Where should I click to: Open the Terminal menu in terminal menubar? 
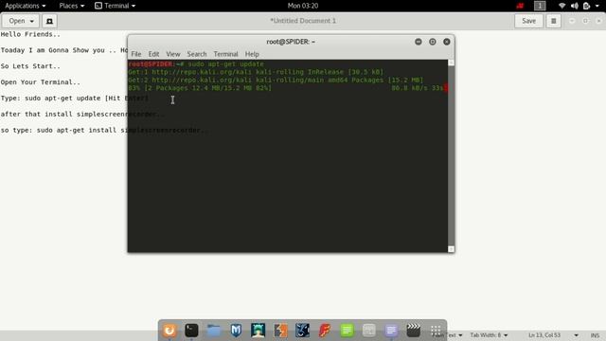(x=225, y=54)
